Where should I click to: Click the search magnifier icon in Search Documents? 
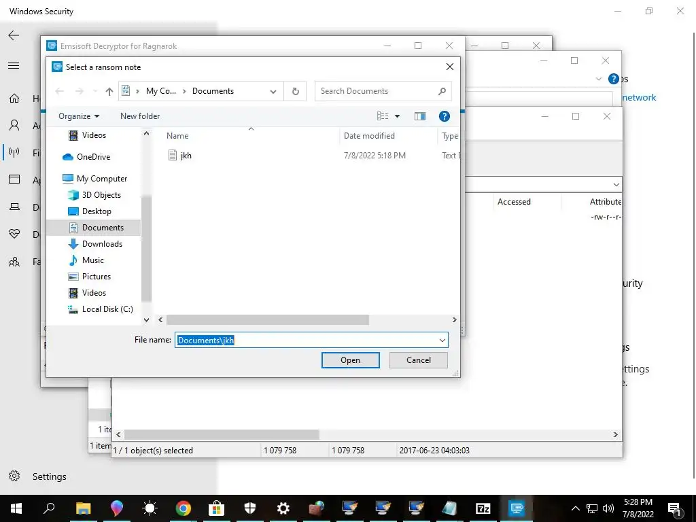[442, 91]
